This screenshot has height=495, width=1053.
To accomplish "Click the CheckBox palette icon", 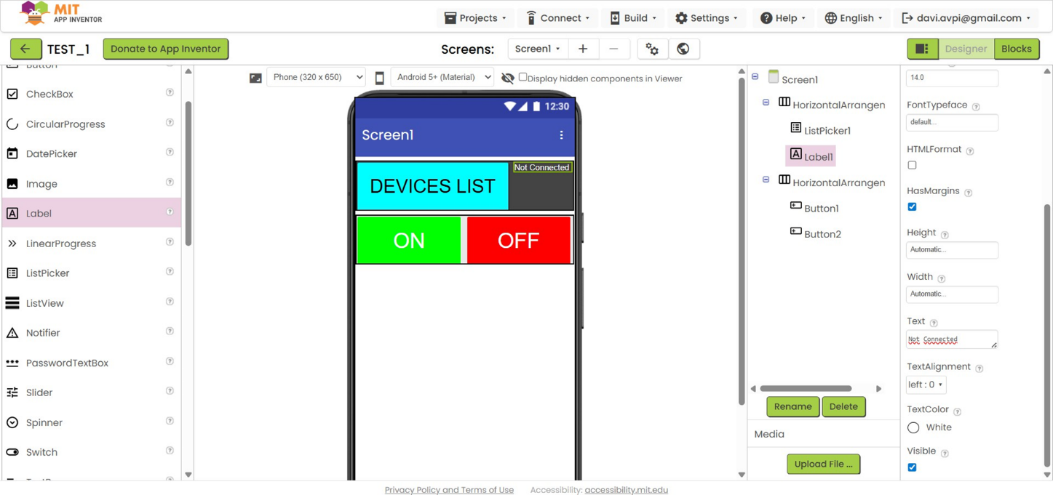I will [x=12, y=94].
